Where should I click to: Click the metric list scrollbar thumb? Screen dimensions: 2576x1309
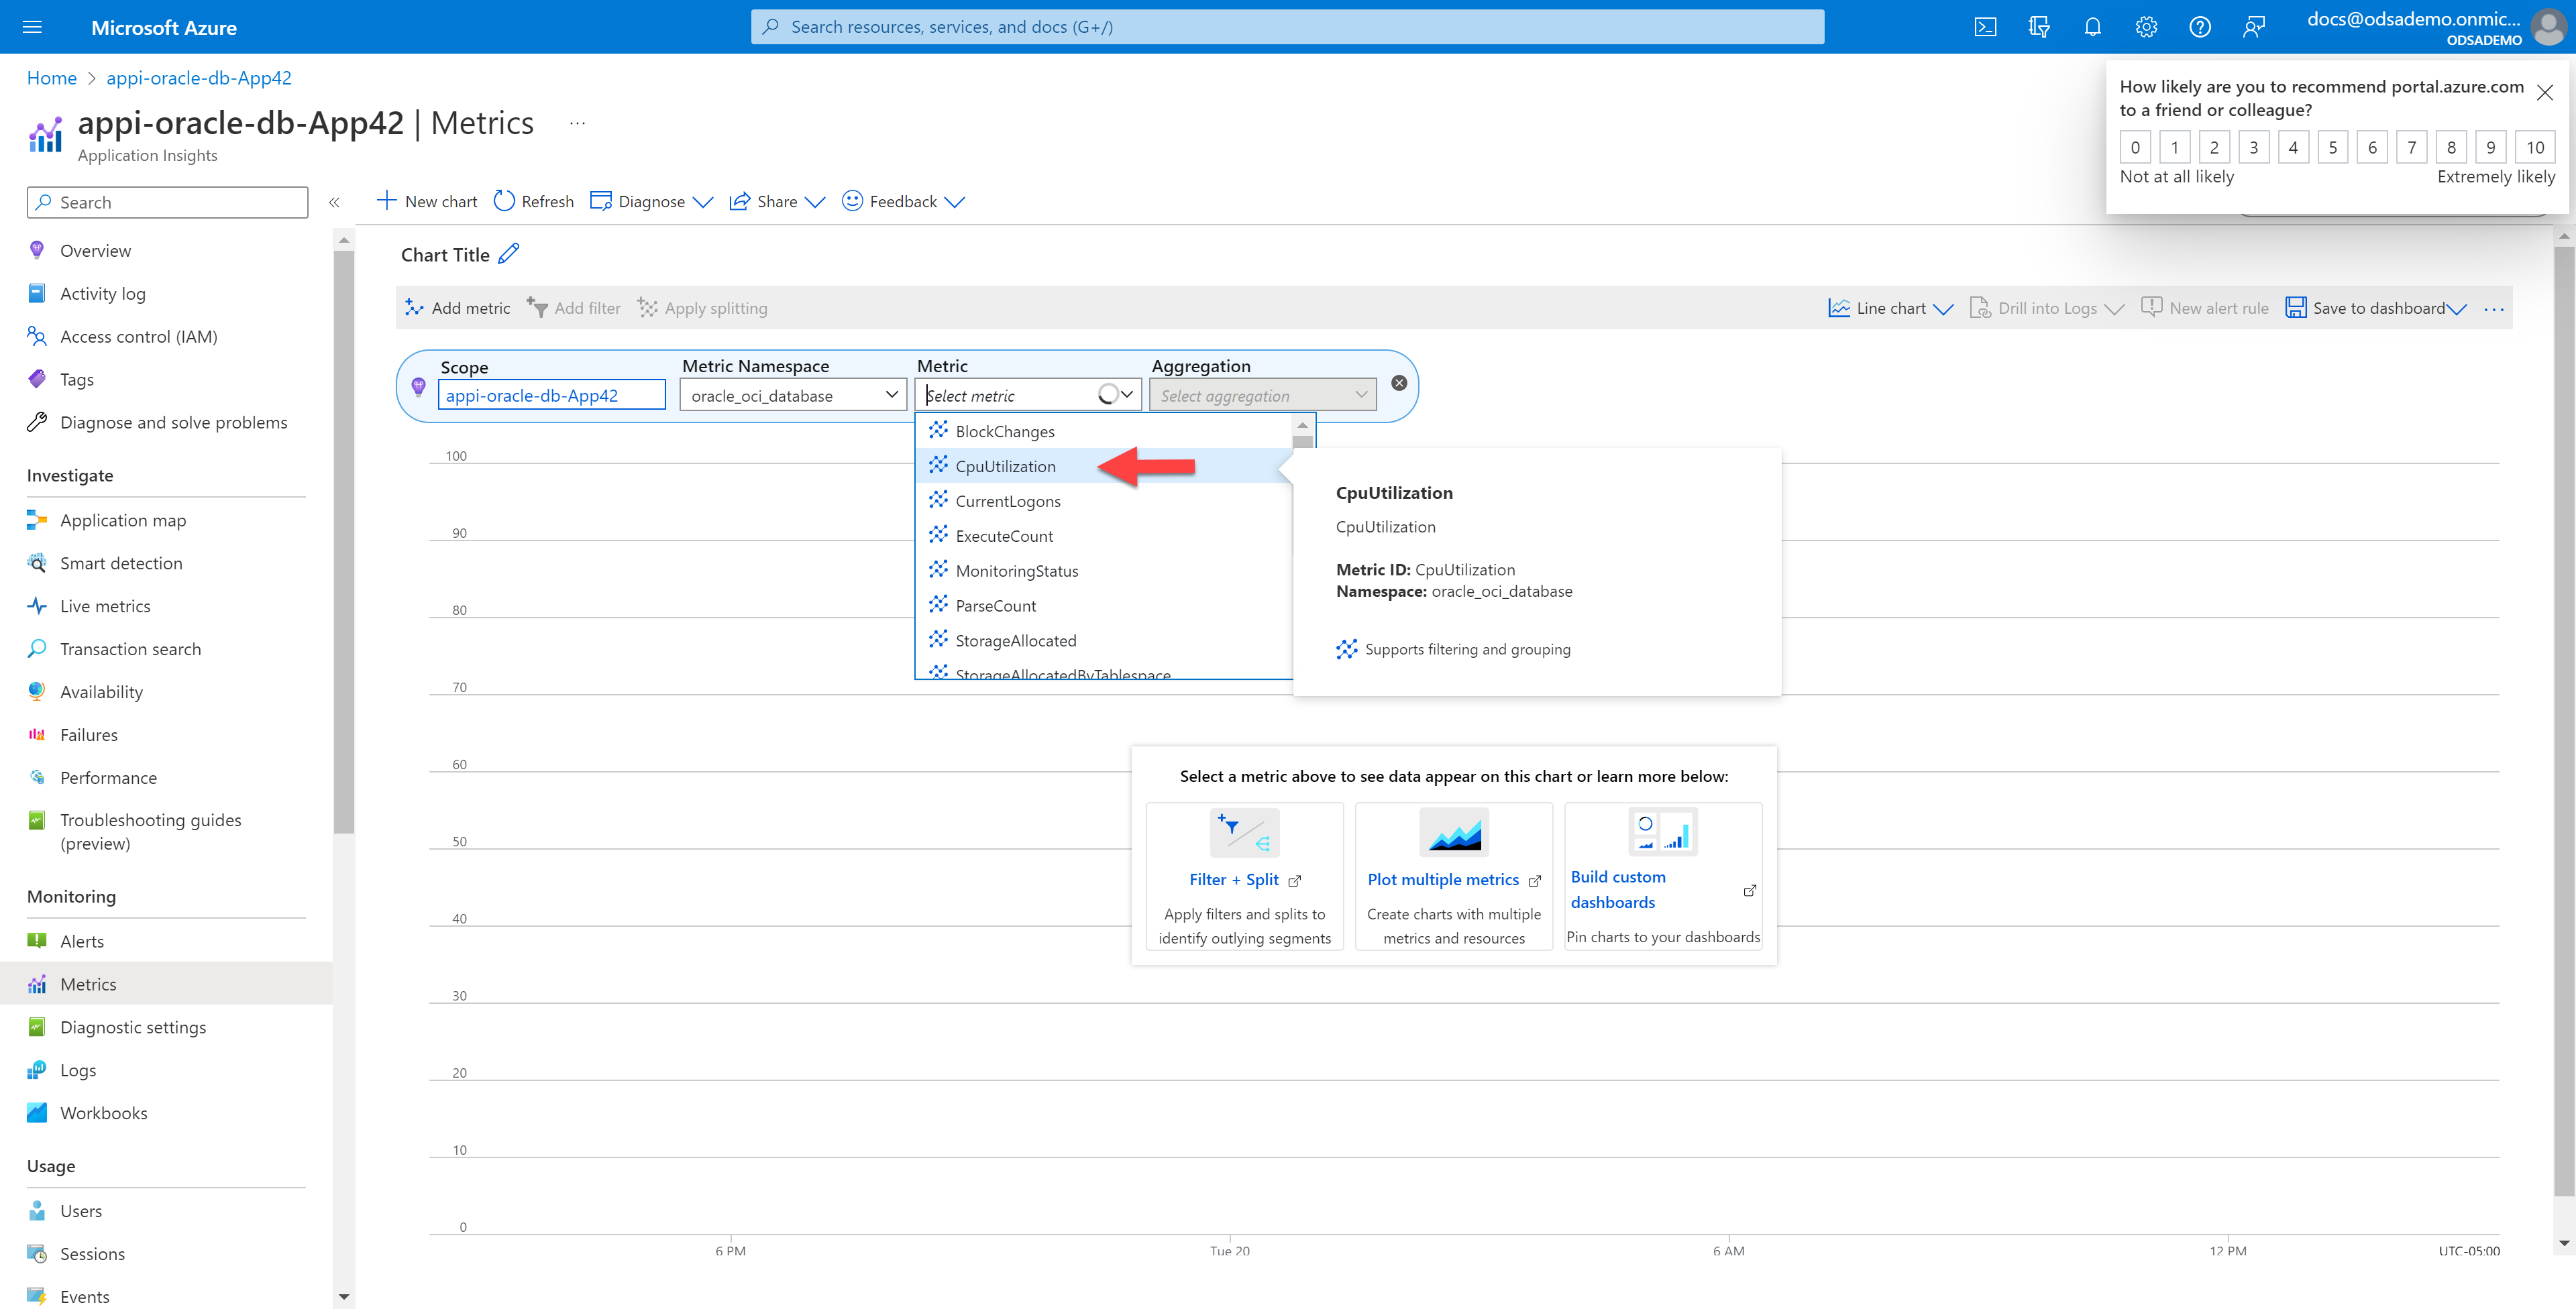pos(1302,441)
